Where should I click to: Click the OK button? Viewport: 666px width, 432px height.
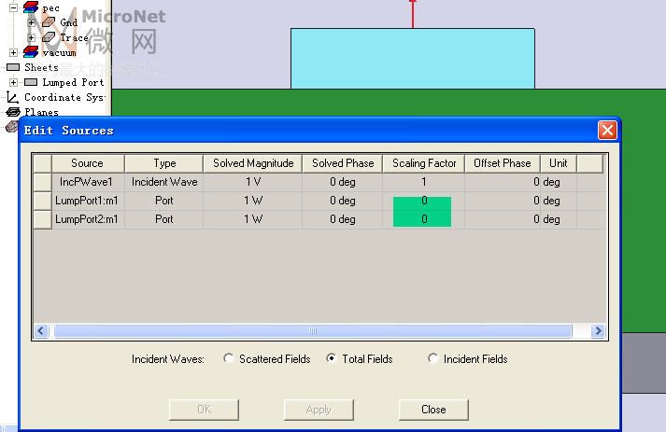pyautogui.click(x=204, y=410)
